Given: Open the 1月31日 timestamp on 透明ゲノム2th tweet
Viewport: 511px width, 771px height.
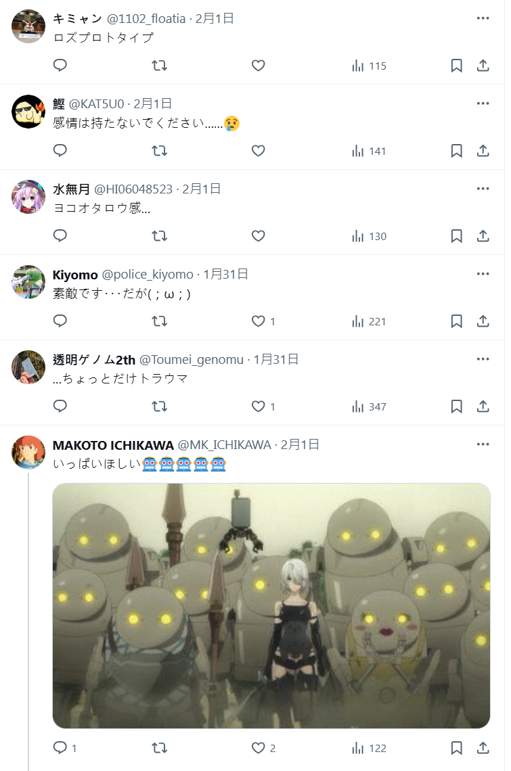Looking at the screenshot, I should [276, 359].
